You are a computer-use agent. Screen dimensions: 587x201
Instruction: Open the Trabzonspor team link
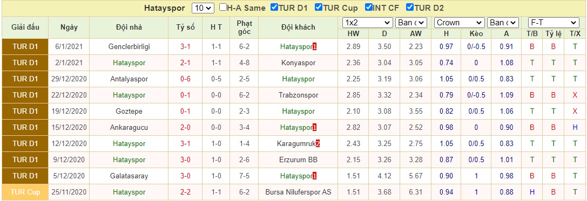pos(299,95)
